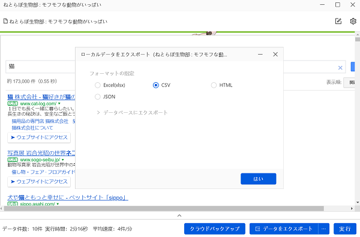This screenshot has height=237, width=360.
Task: Open dropdown arrow next to sippo.asahi.com
Action: [58, 204]
